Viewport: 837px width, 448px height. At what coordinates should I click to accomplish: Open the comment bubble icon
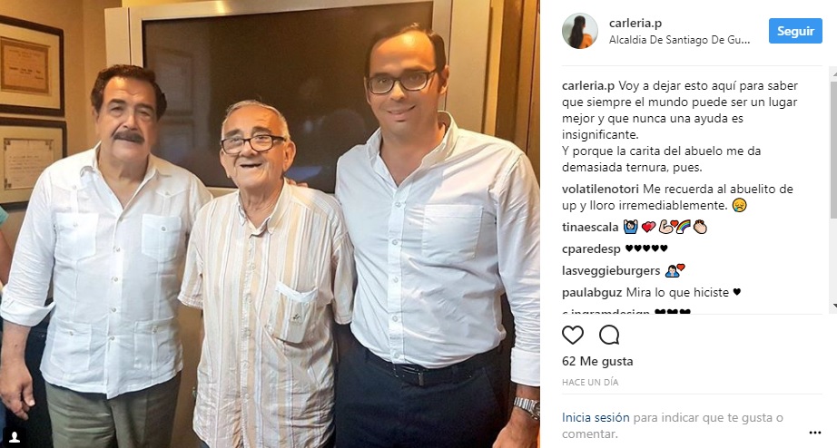point(609,335)
